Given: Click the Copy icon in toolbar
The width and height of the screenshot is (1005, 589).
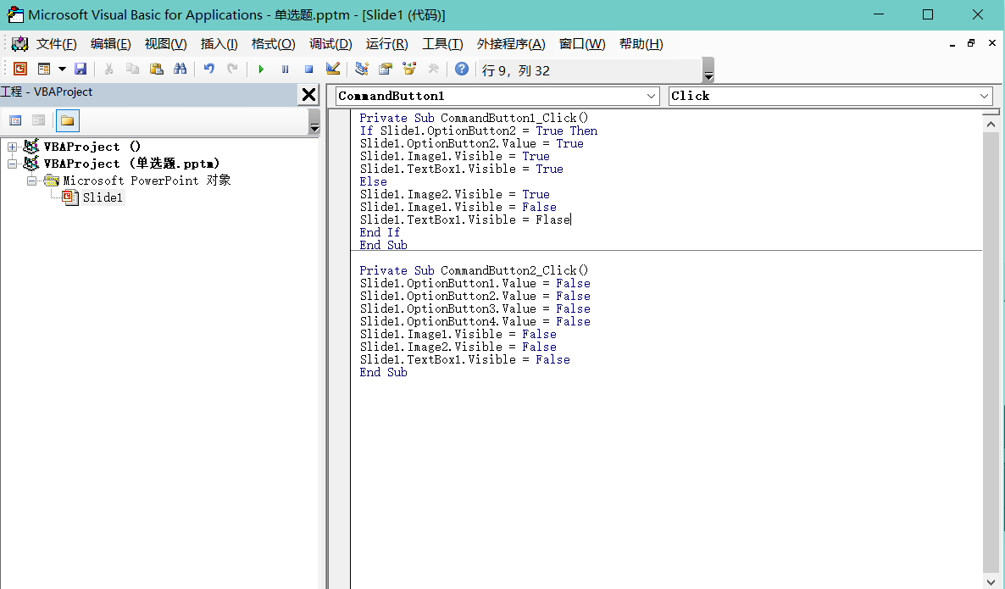Looking at the screenshot, I should (x=133, y=69).
